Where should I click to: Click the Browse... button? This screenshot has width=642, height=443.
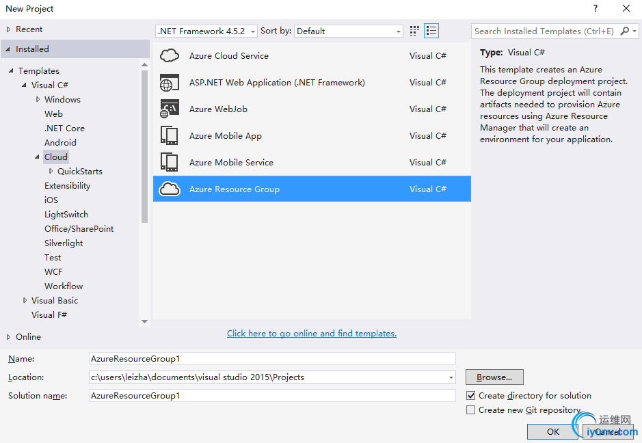click(x=494, y=377)
